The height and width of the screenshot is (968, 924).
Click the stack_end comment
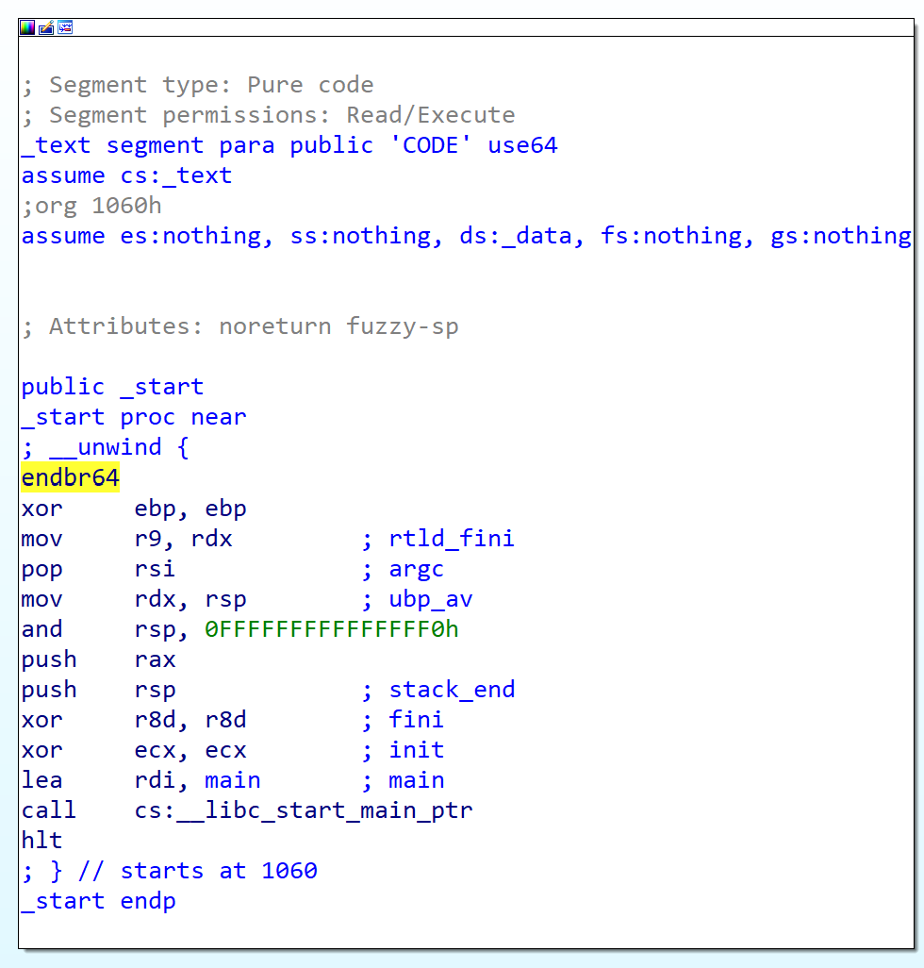click(x=451, y=690)
